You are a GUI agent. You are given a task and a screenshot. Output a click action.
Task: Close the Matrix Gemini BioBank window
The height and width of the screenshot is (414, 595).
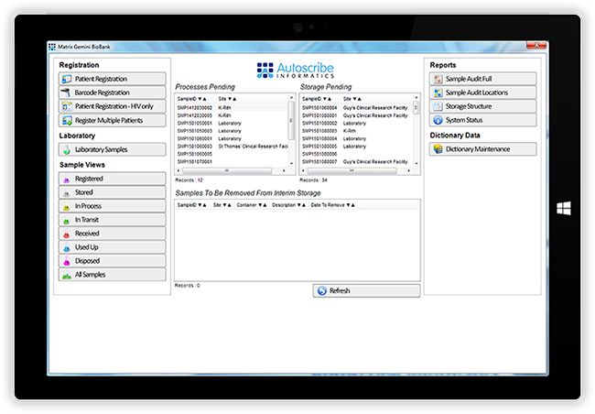click(536, 45)
